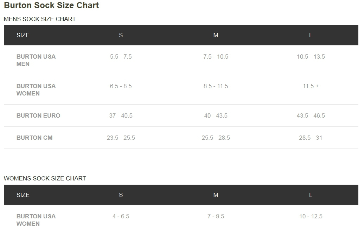Click the 28.5 - 31 cm value
Image resolution: width=364 pixels, height=231 pixels.
pyautogui.click(x=311, y=138)
